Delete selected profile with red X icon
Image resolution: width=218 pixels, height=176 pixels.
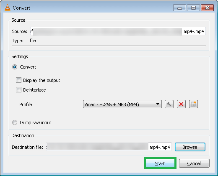181,104
